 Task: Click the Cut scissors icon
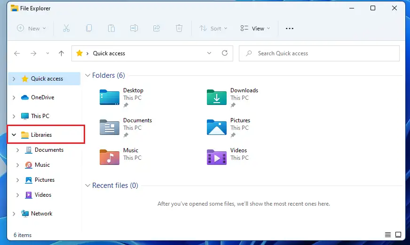pyautogui.click(x=66, y=28)
